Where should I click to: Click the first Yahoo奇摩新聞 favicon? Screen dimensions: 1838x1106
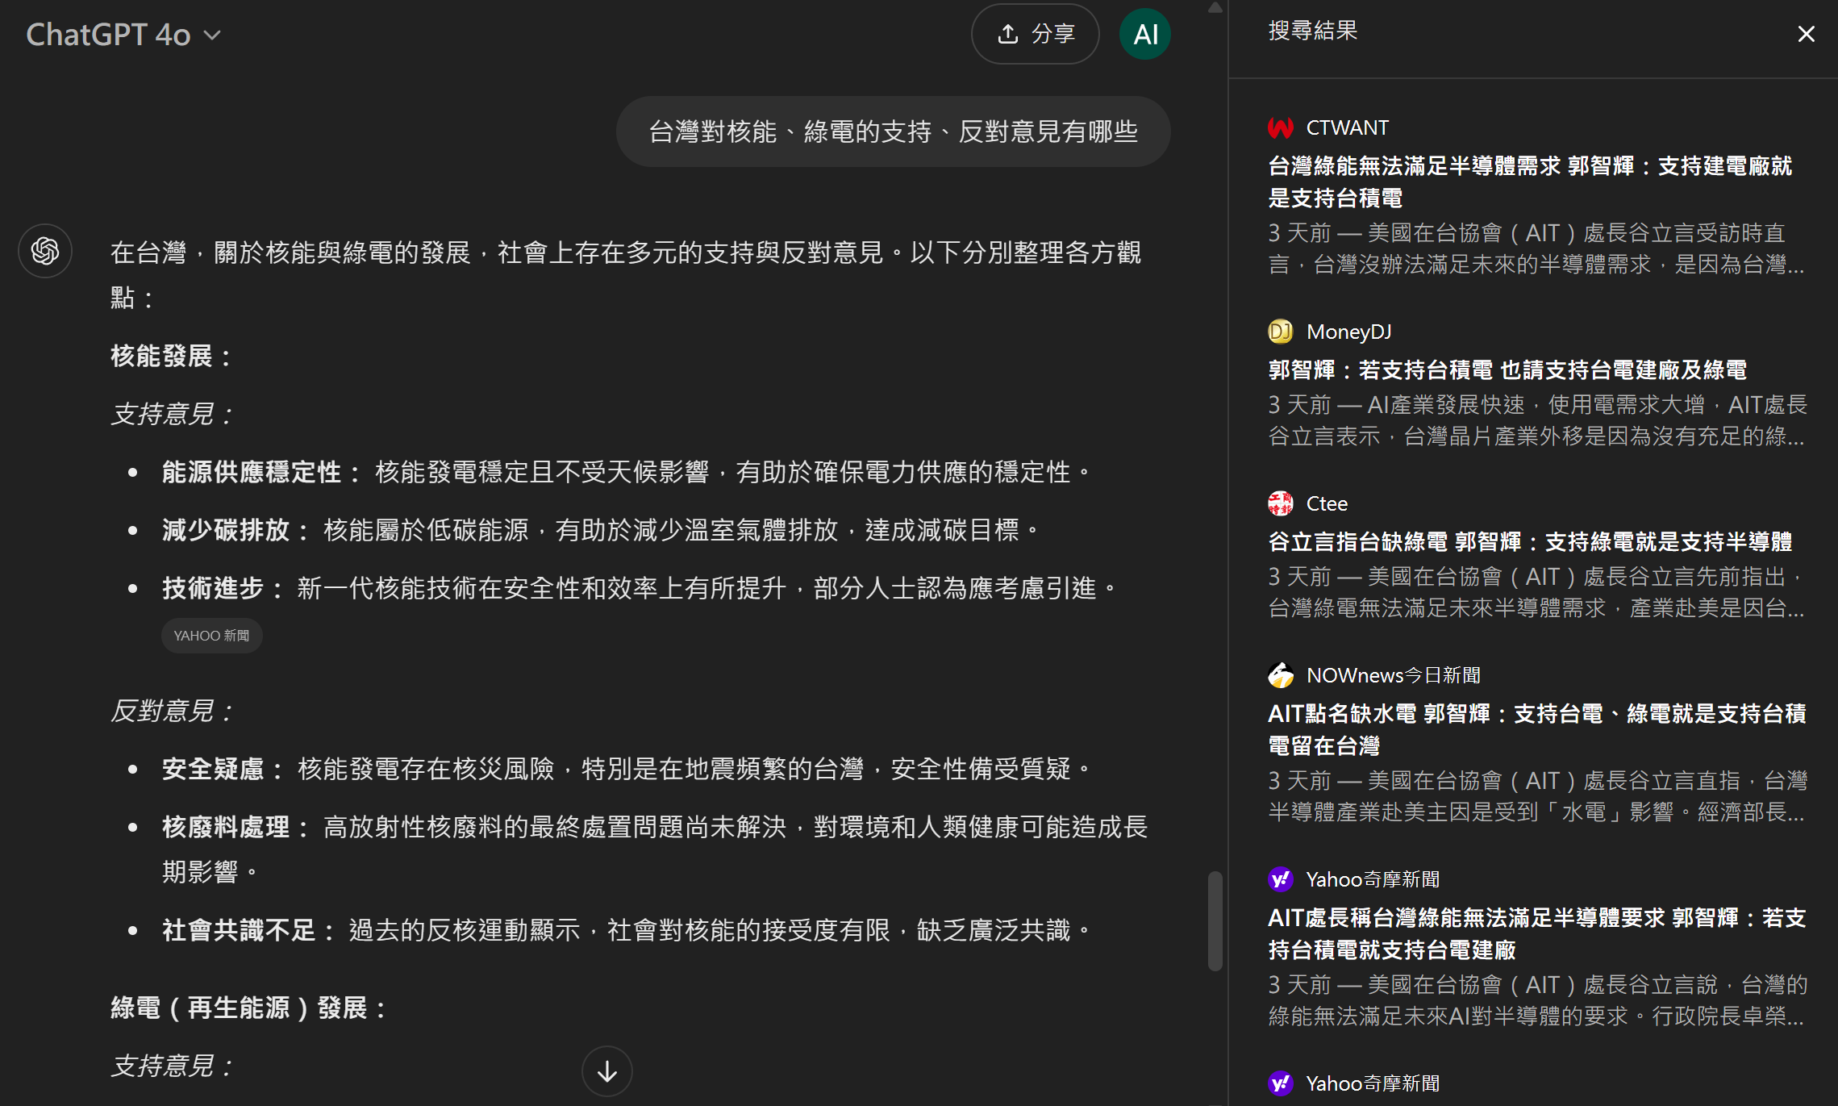[1280, 879]
